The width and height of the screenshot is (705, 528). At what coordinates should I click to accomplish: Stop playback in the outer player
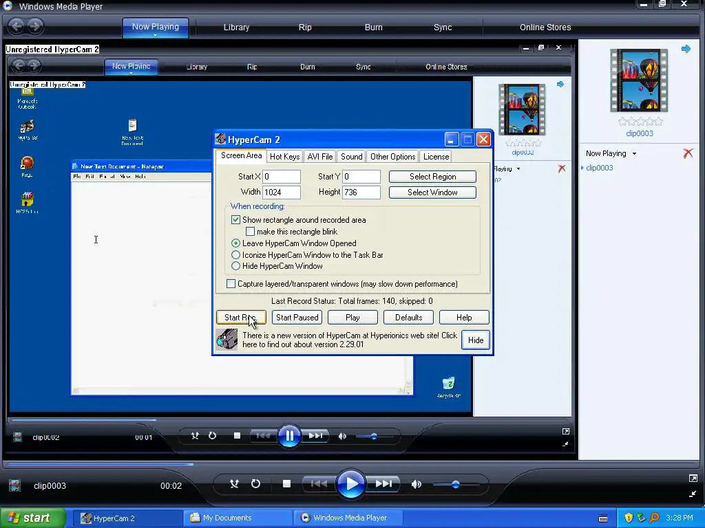point(286,483)
